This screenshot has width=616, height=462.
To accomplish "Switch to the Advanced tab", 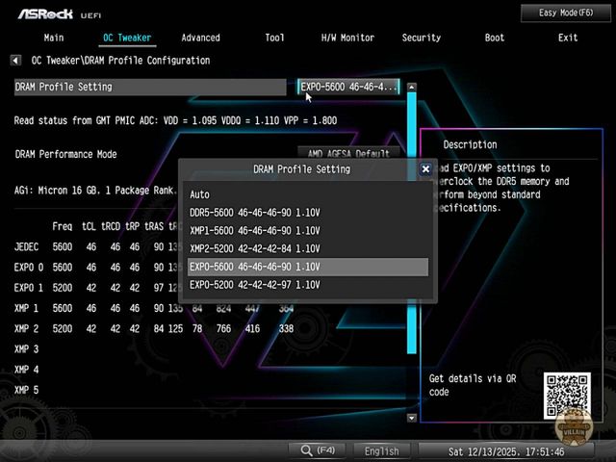I will tap(200, 38).
